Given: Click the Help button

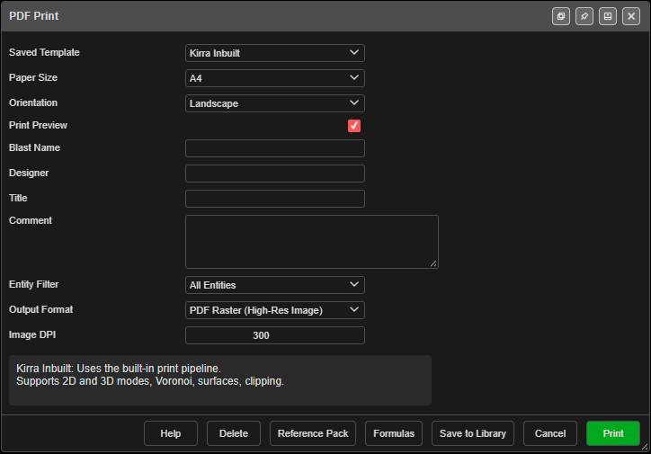Looking at the screenshot, I should pyautogui.click(x=171, y=433).
